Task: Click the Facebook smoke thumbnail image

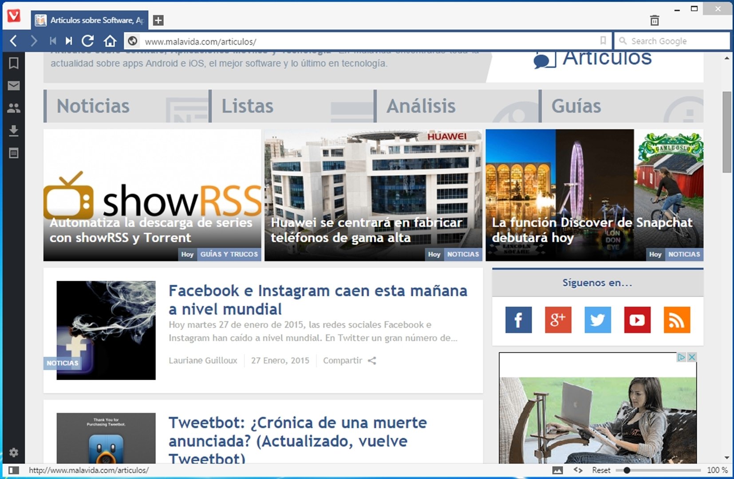Action: coord(106,330)
